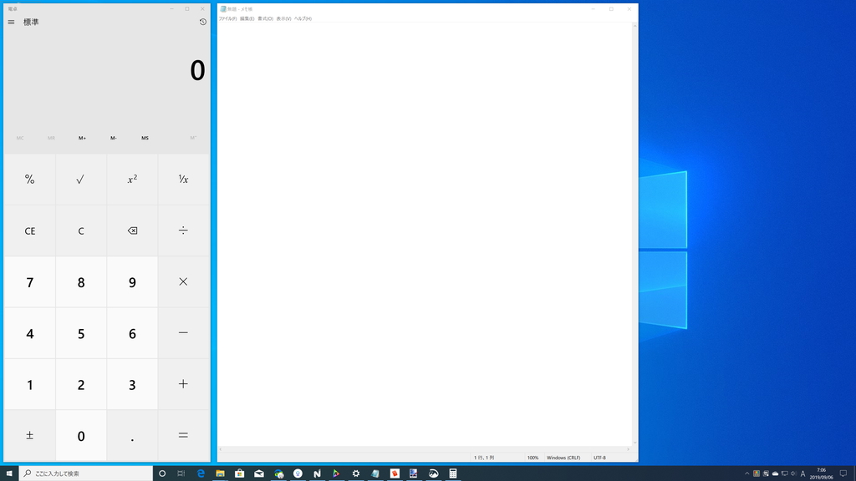Open the Calculator hamburger navigation menu
This screenshot has width=856, height=481.
pos(11,23)
